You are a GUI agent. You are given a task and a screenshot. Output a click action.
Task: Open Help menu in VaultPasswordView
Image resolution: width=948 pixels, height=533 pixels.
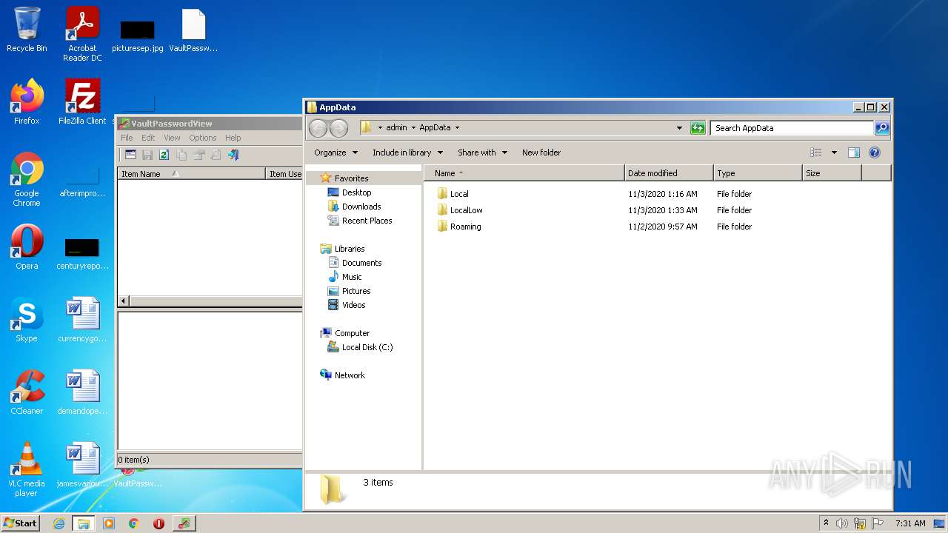click(x=233, y=138)
